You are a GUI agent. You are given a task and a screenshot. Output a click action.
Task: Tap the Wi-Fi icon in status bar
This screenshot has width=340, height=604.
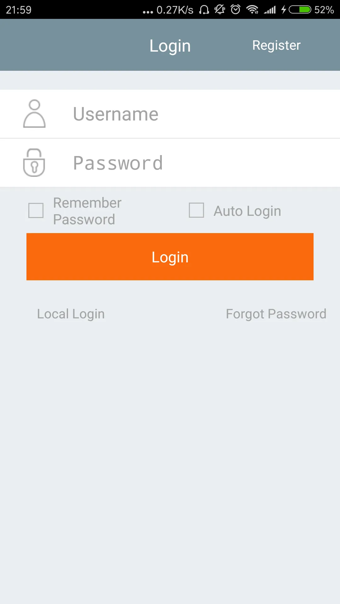(x=252, y=10)
